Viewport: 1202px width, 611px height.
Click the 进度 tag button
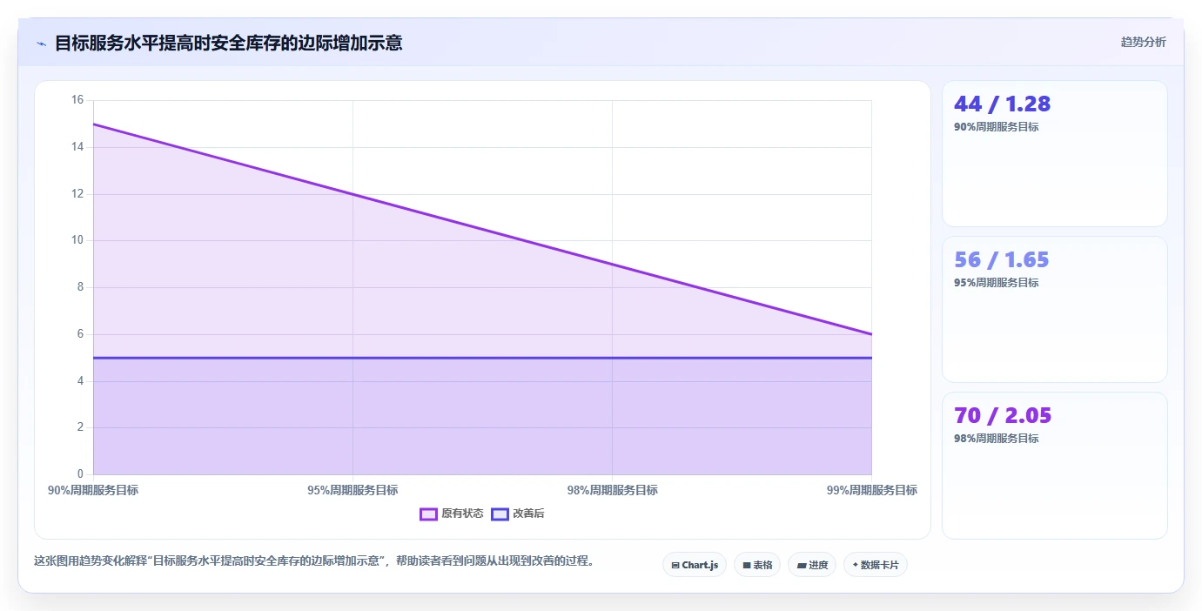pos(812,565)
